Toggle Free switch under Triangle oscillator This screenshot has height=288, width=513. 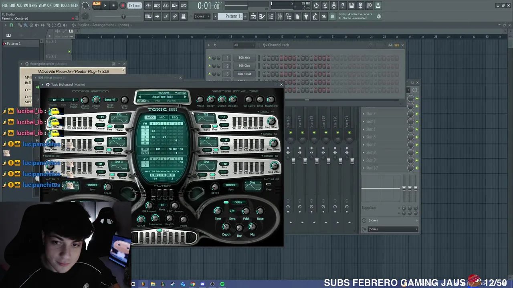pos(109,150)
